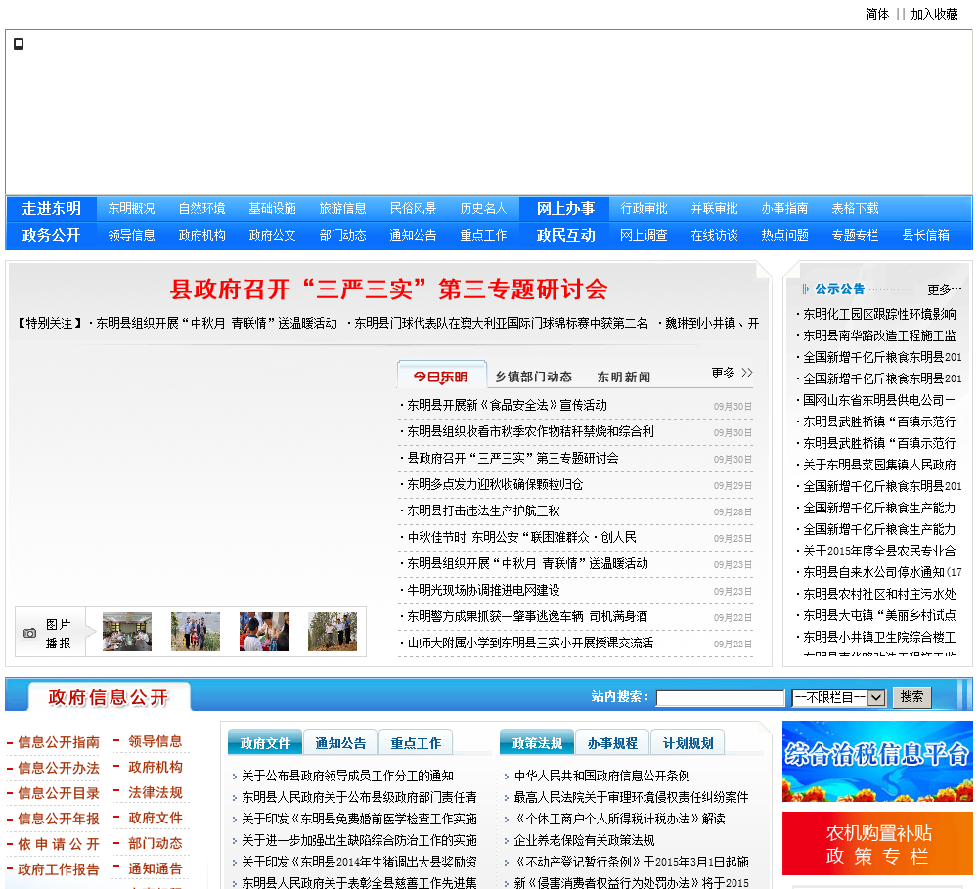Open 网上办事 navigation section
The height and width of the screenshot is (889, 978).
coord(565,208)
